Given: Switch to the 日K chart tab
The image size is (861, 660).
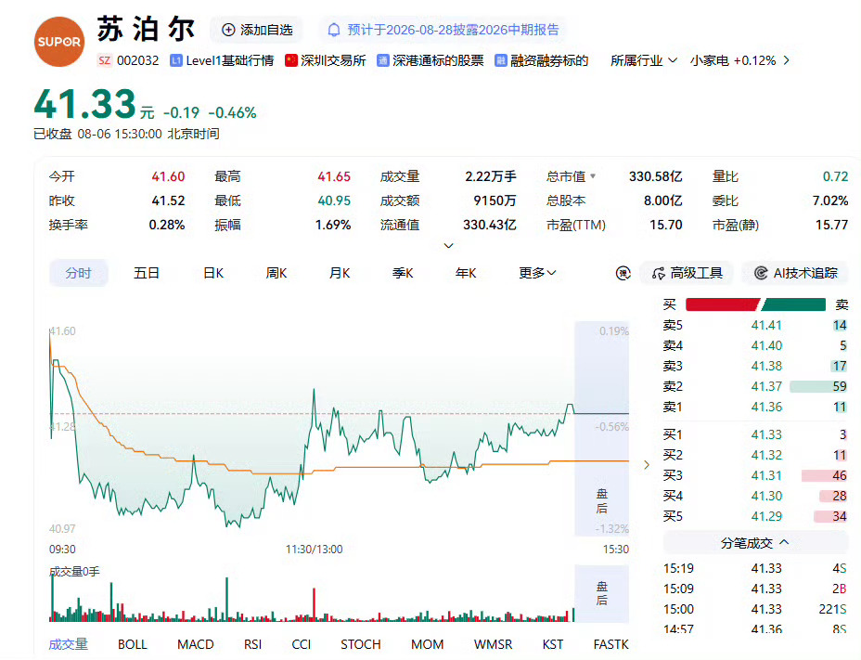Looking at the screenshot, I should click(x=213, y=273).
